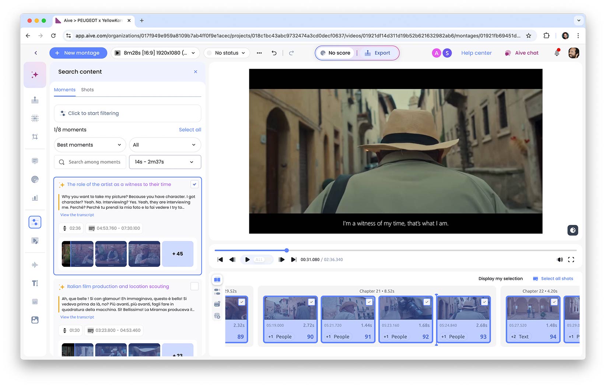The width and height of the screenshot is (606, 386).
Task: Open +45 more shots thumbnail
Action: [178, 254]
